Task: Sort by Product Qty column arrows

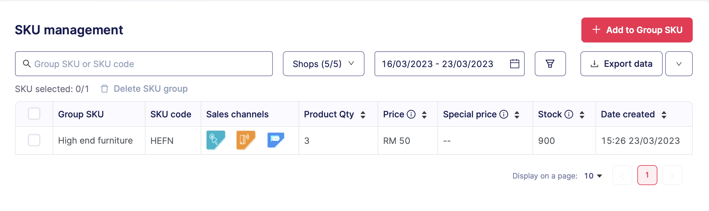Action: pos(363,115)
